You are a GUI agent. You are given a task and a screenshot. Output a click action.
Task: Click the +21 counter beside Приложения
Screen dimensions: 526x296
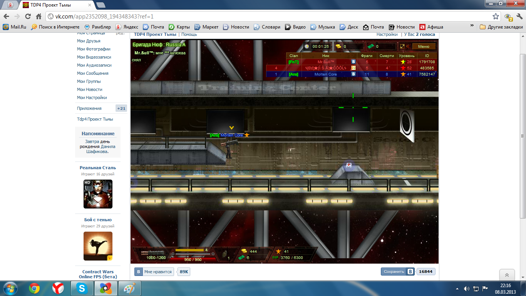pyautogui.click(x=121, y=108)
